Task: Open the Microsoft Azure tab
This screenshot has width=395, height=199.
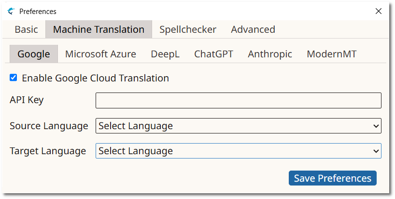Action: point(100,54)
